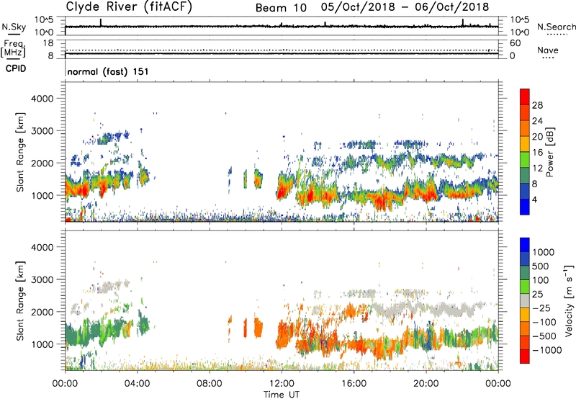
Task: Select the 'normal (fast) 151' mode text
Action: [x=108, y=71]
